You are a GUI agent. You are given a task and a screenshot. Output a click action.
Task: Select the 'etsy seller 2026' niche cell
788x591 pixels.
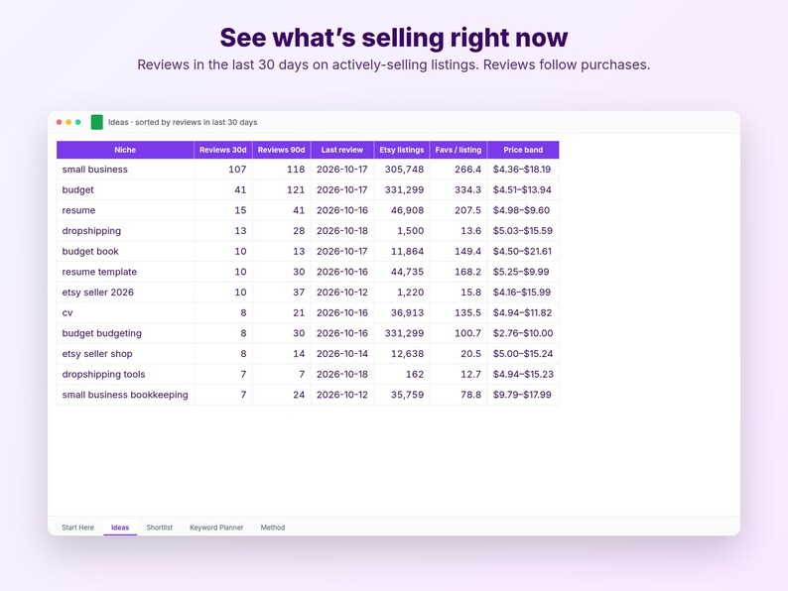point(125,293)
